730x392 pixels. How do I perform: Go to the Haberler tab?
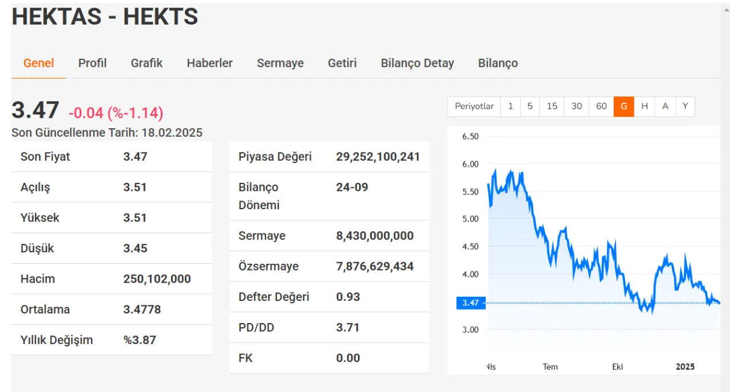tap(209, 63)
